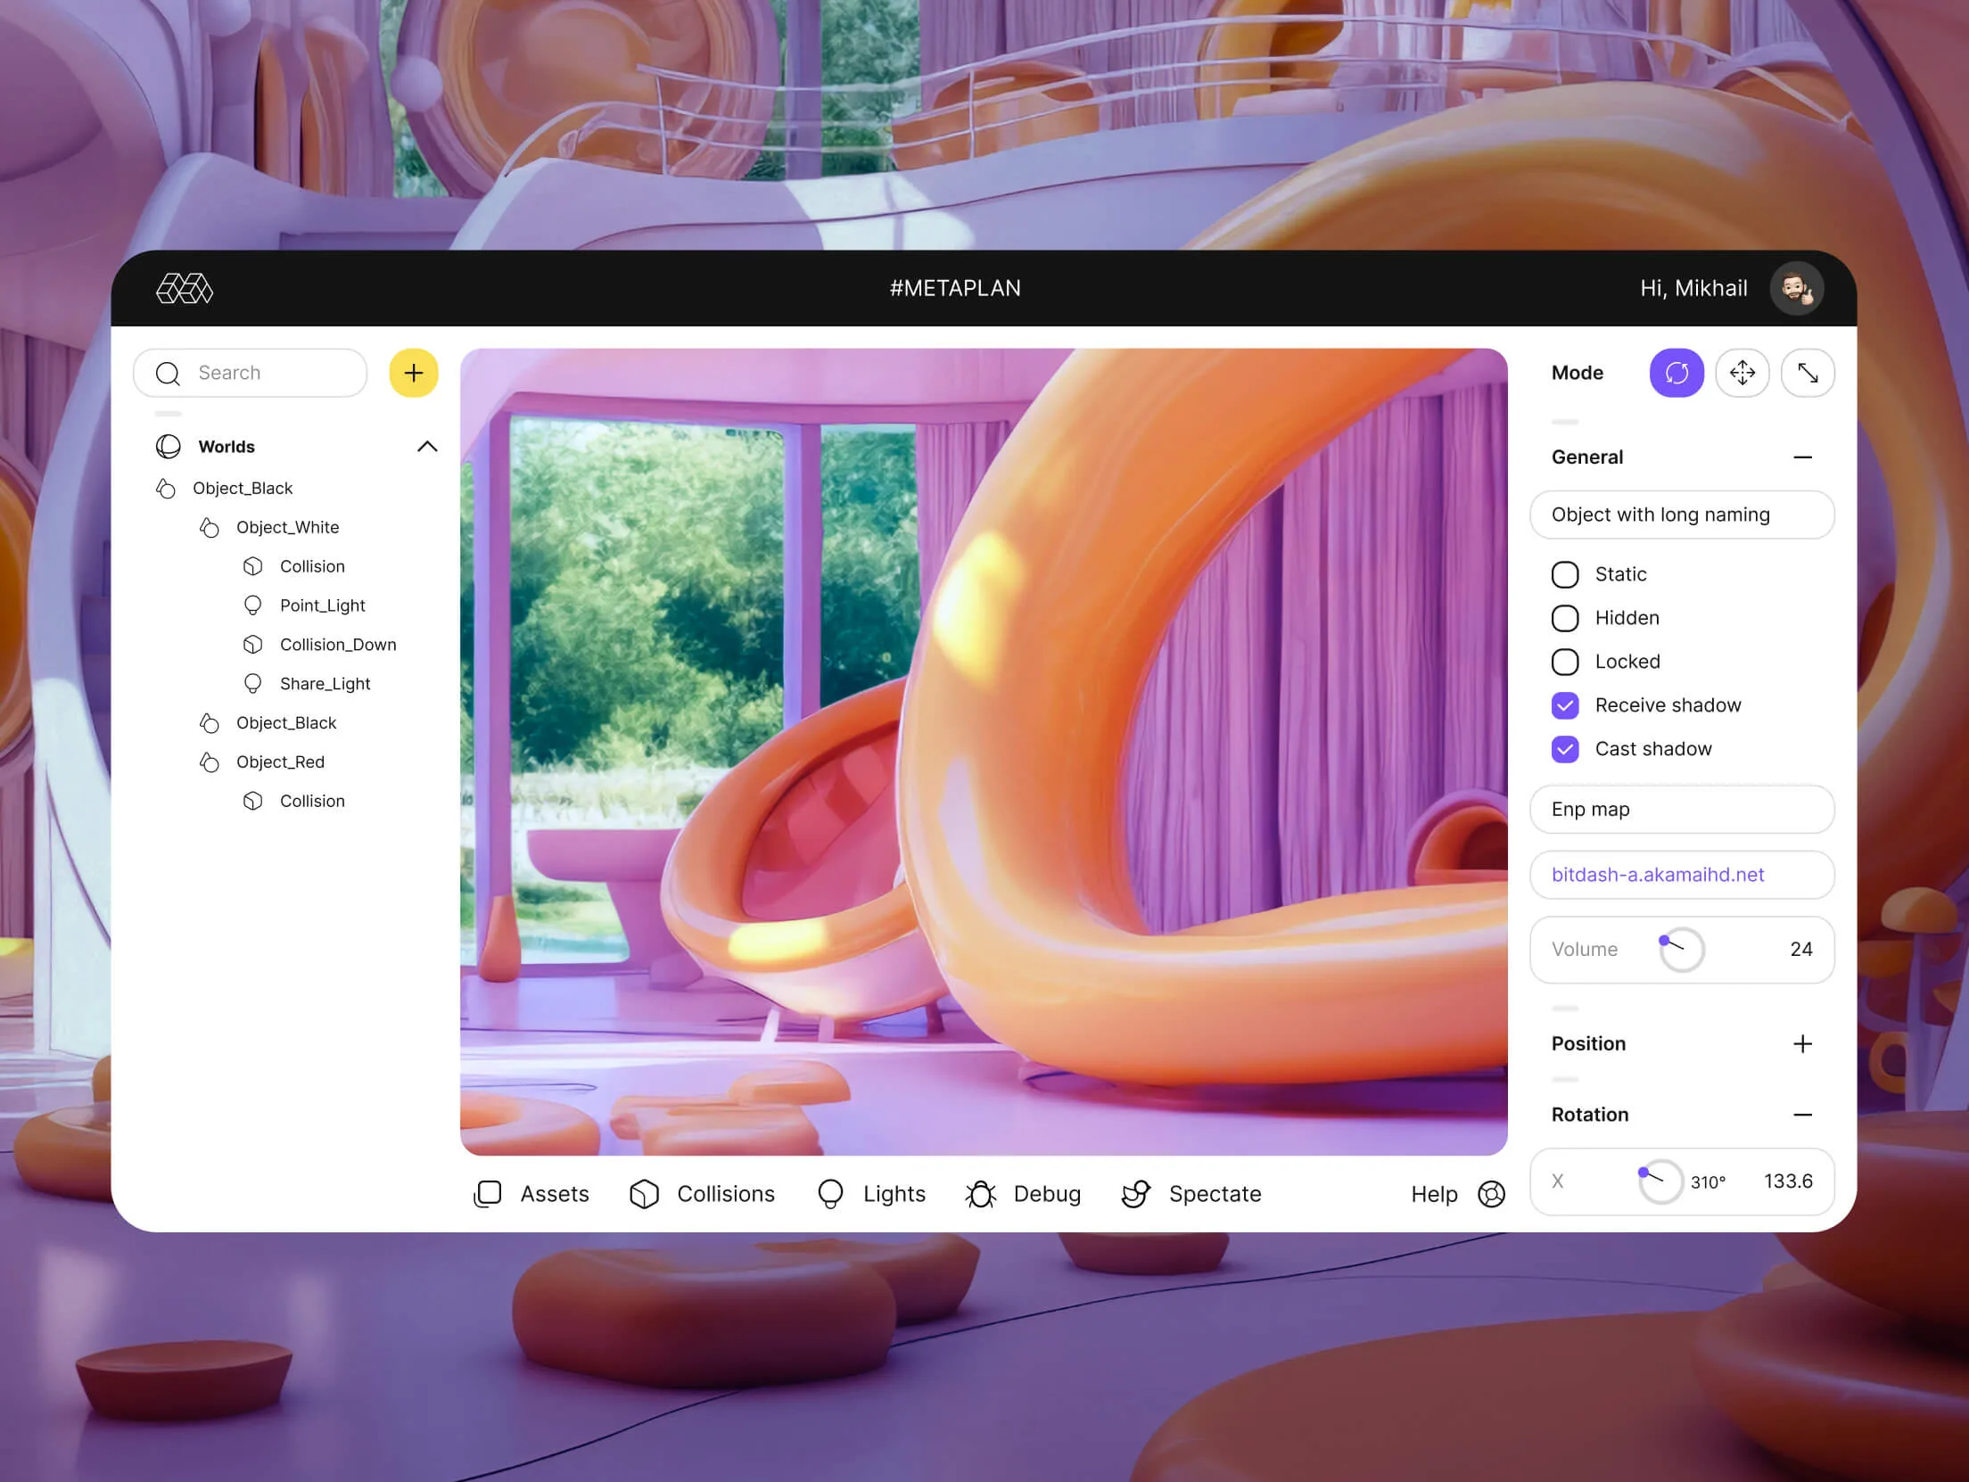Image resolution: width=1969 pixels, height=1482 pixels.
Task: Select the scale mode arrow icon
Action: point(1808,373)
